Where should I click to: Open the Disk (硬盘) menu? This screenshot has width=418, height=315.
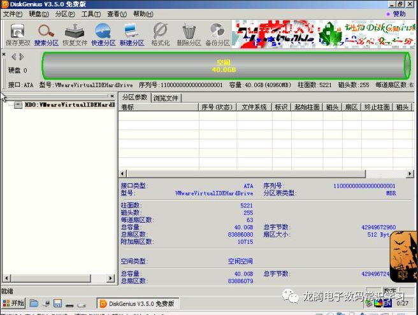click(x=39, y=14)
